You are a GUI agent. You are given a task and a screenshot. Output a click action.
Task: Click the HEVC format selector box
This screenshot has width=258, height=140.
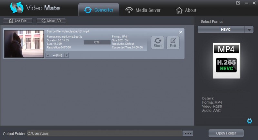click(x=221, y=30)
